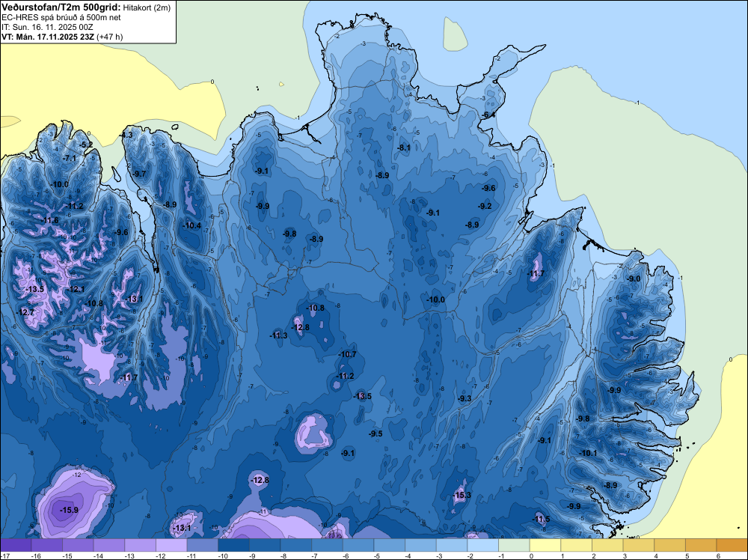Screen dimensions: 748x560
Task: Select the legend swatch between -6 and -5
Action: pos(358,545)
